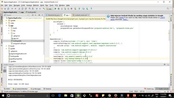Viewport: 174px width, 98px height.
Task: Click the Redo toolbar icon
Action: 15,9
